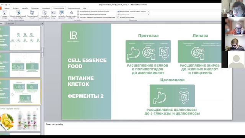Open the Animations (Анимация) ribbon tab
The image size is (245, 138).
click(46, 8)
